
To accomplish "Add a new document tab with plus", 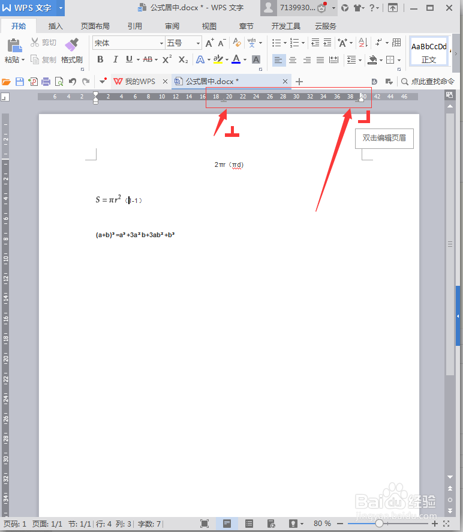I will tap(299, 82).
